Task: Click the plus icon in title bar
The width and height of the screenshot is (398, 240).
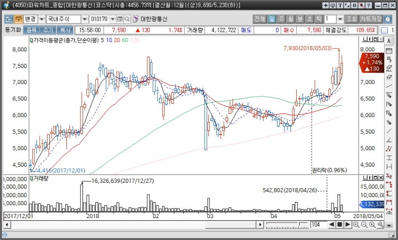Action: click(326, 5)
